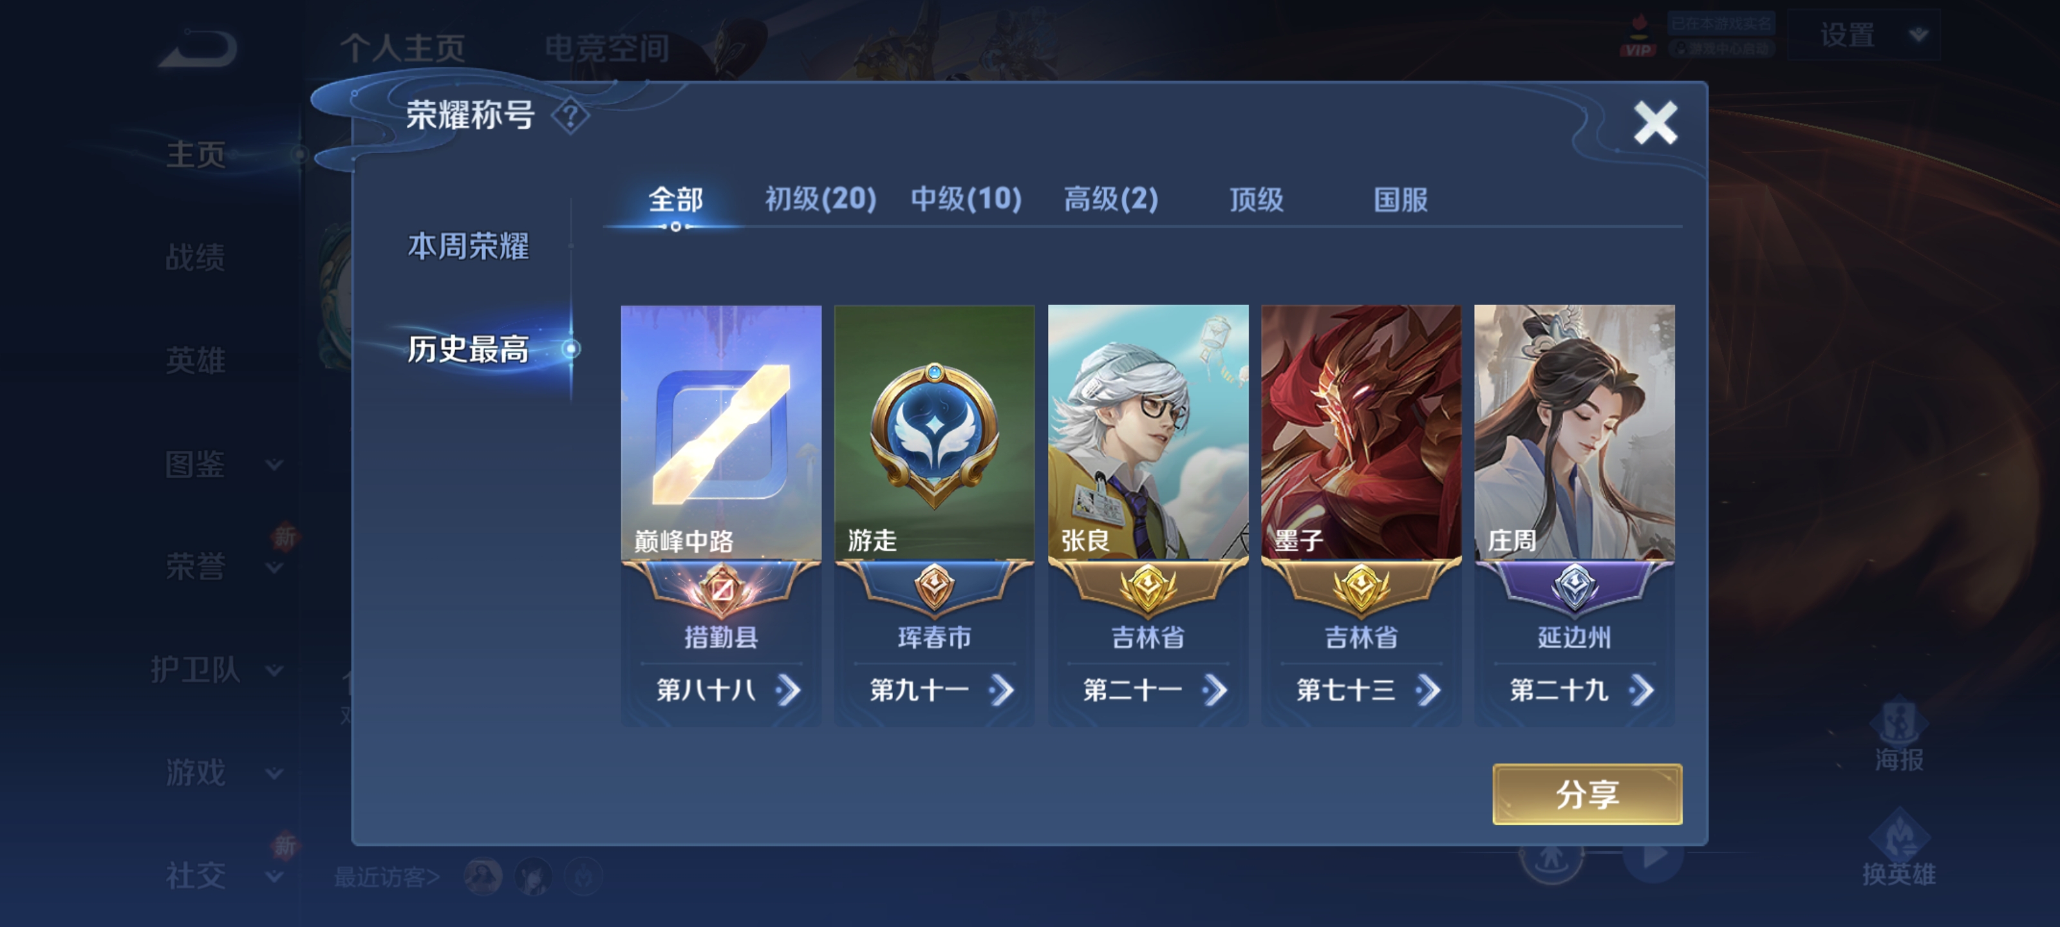Image resolution: width=2060 pixels, height=927 pixels.
Task: Tap the arrow beside 第二十九
Action: (x=1642, y=689)
